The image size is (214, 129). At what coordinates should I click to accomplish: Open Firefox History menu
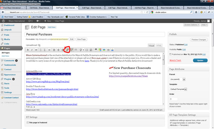17,4
